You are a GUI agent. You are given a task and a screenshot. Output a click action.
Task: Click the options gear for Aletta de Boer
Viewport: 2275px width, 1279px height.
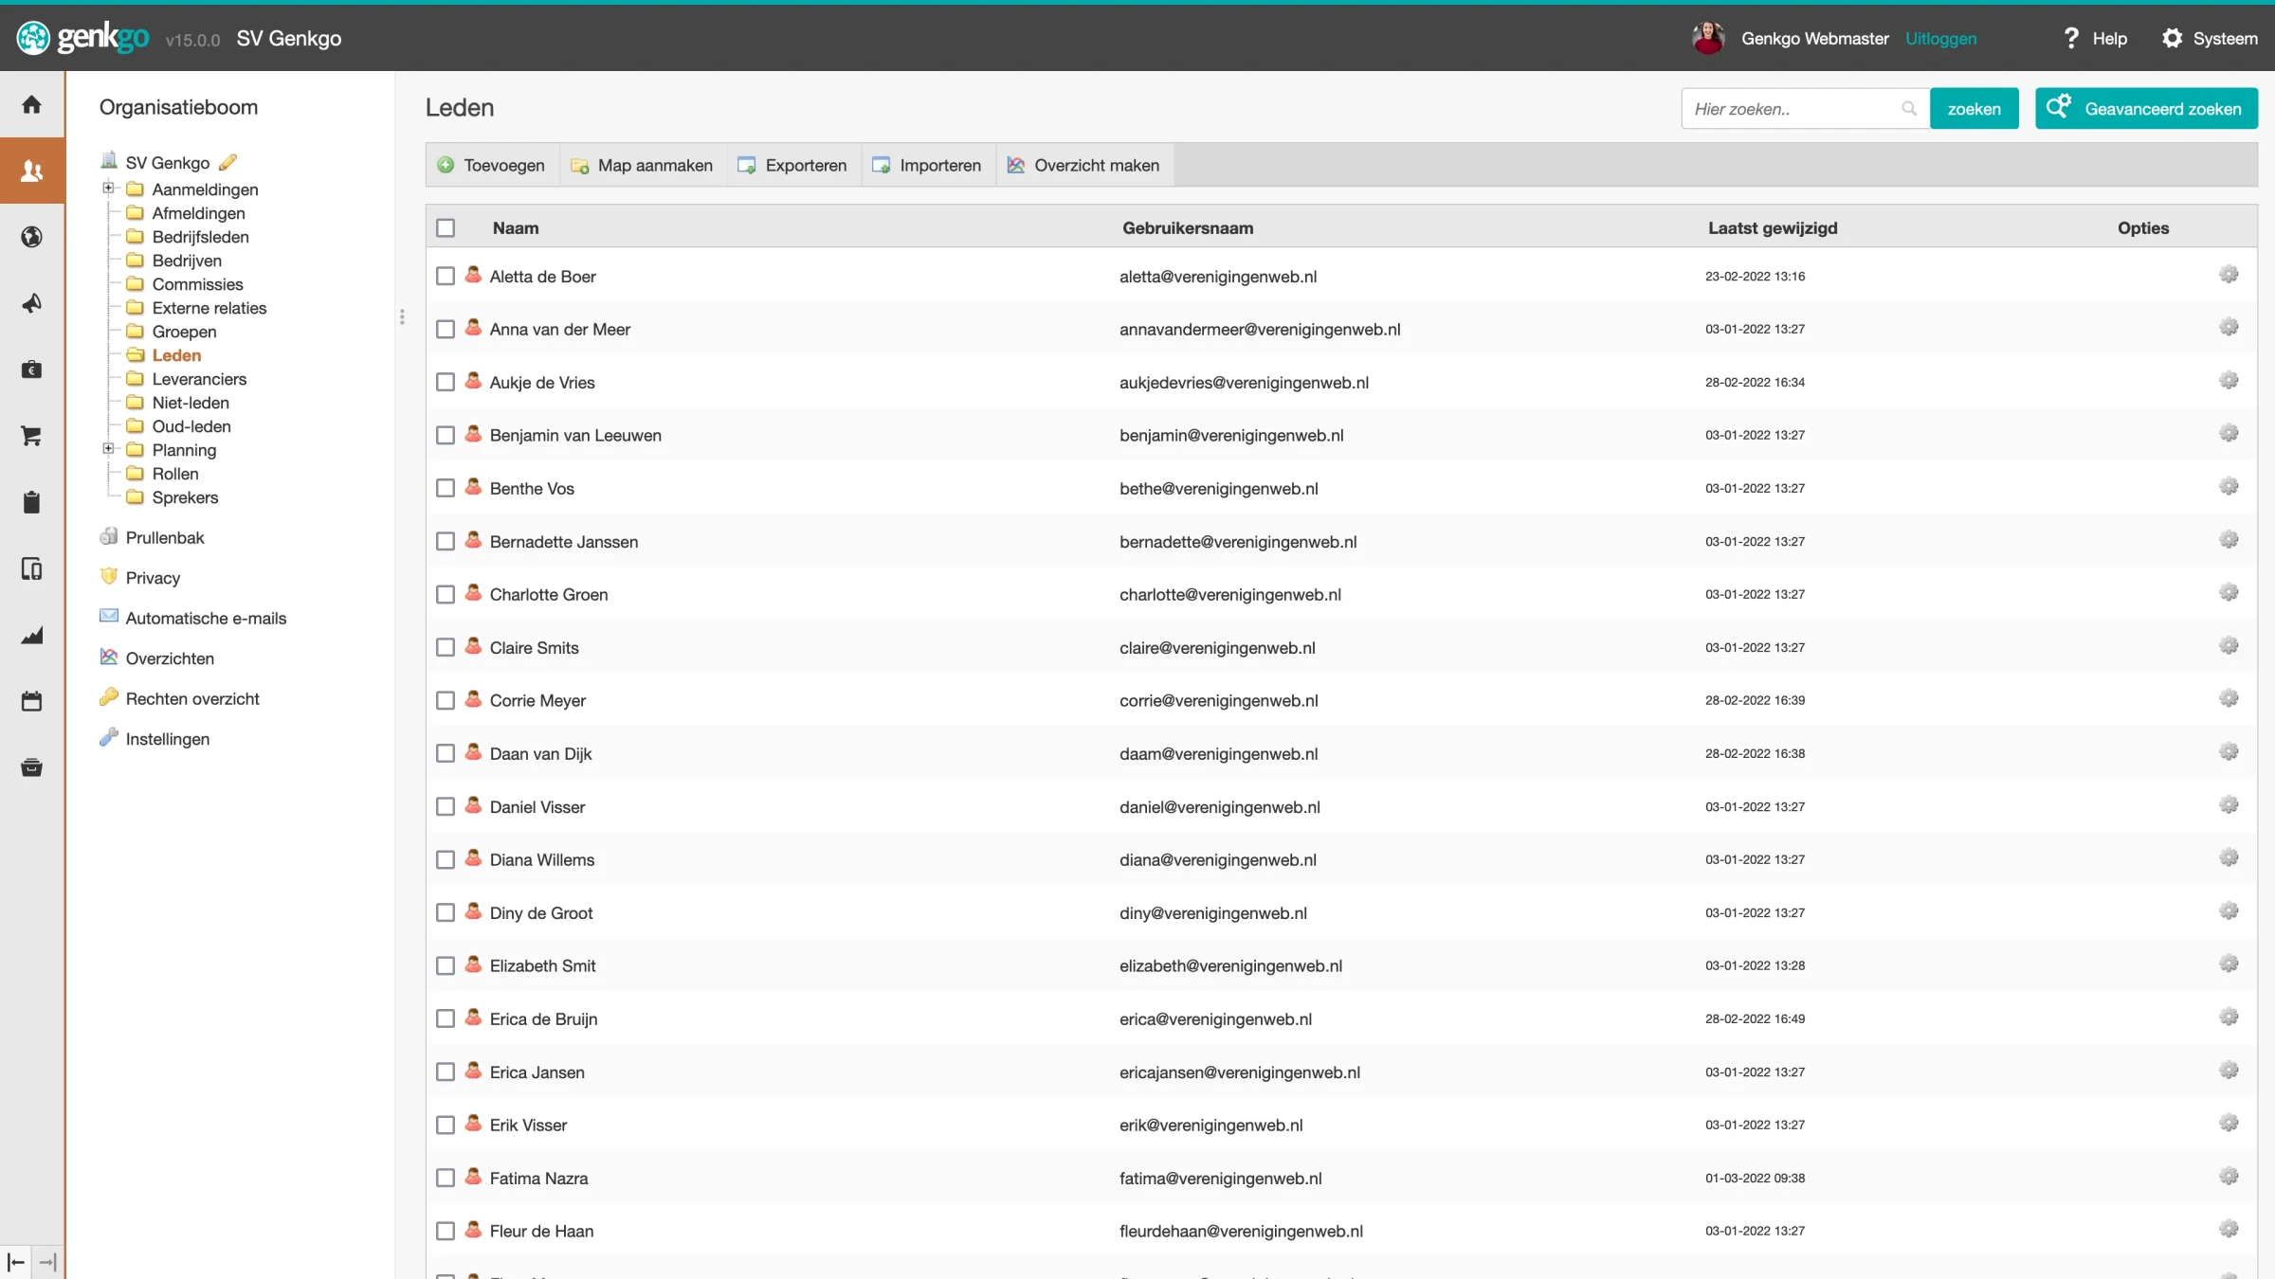2229,275
